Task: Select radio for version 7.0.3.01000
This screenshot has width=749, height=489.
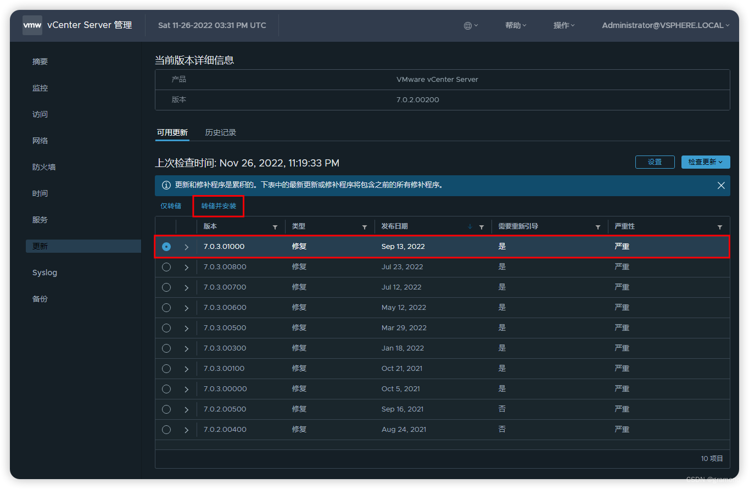Action: 166,247
